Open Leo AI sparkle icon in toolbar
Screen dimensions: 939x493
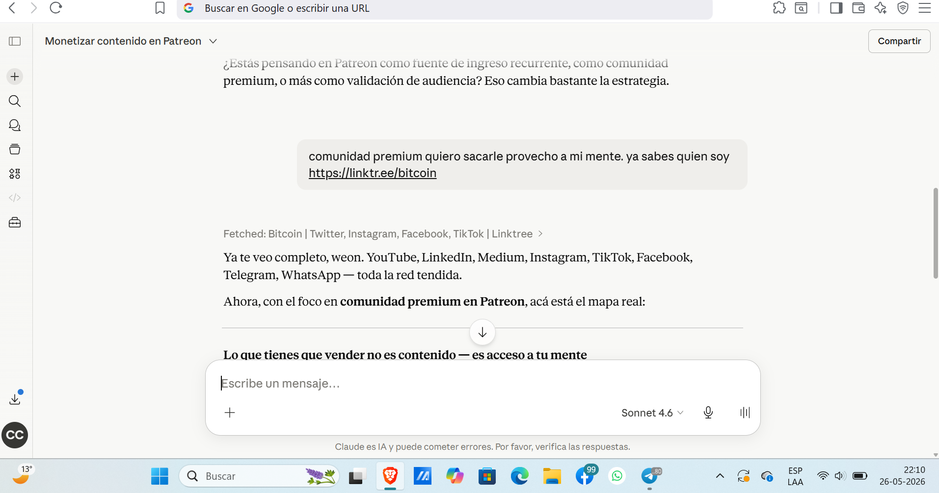(881, 8)
